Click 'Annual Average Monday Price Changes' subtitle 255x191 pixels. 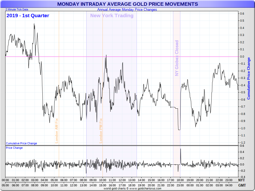click(127, 9)
